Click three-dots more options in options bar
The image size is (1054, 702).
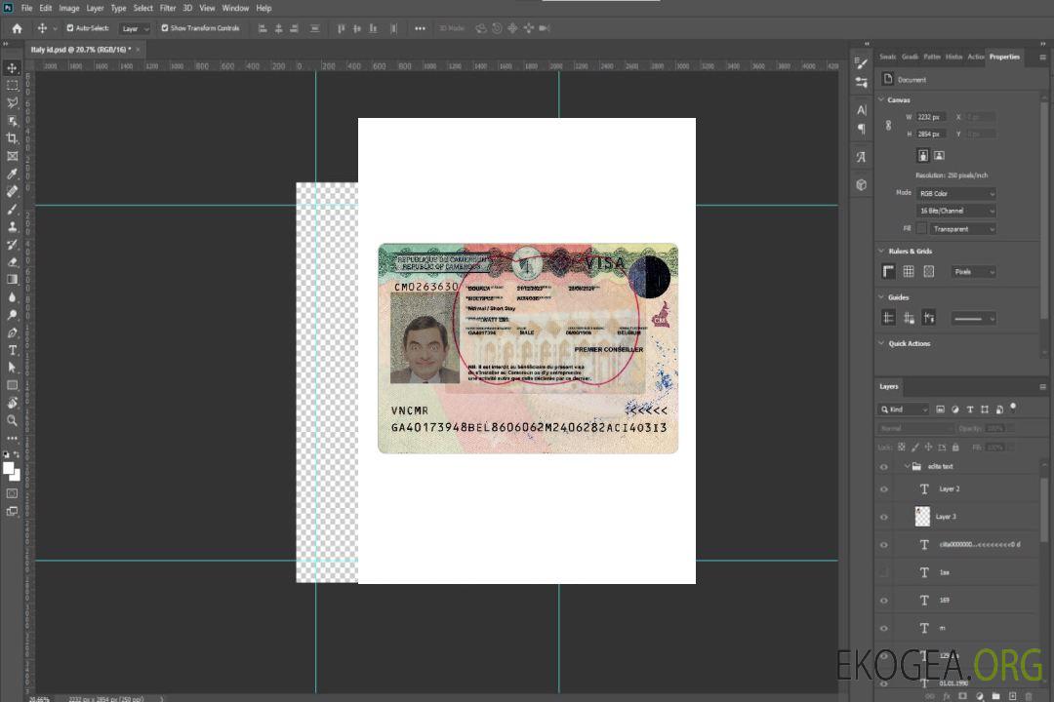tap(420, 28)
